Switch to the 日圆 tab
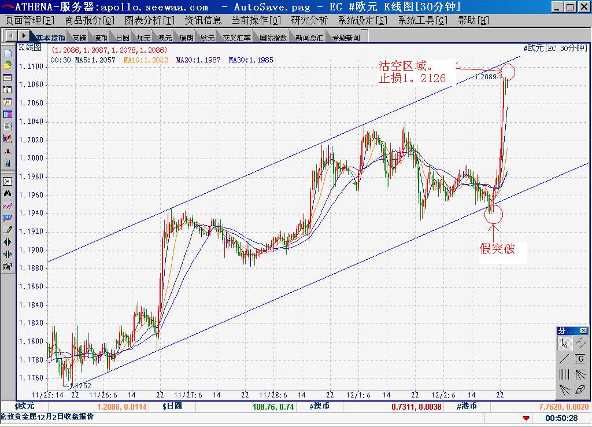 click(x=123, y=38)
